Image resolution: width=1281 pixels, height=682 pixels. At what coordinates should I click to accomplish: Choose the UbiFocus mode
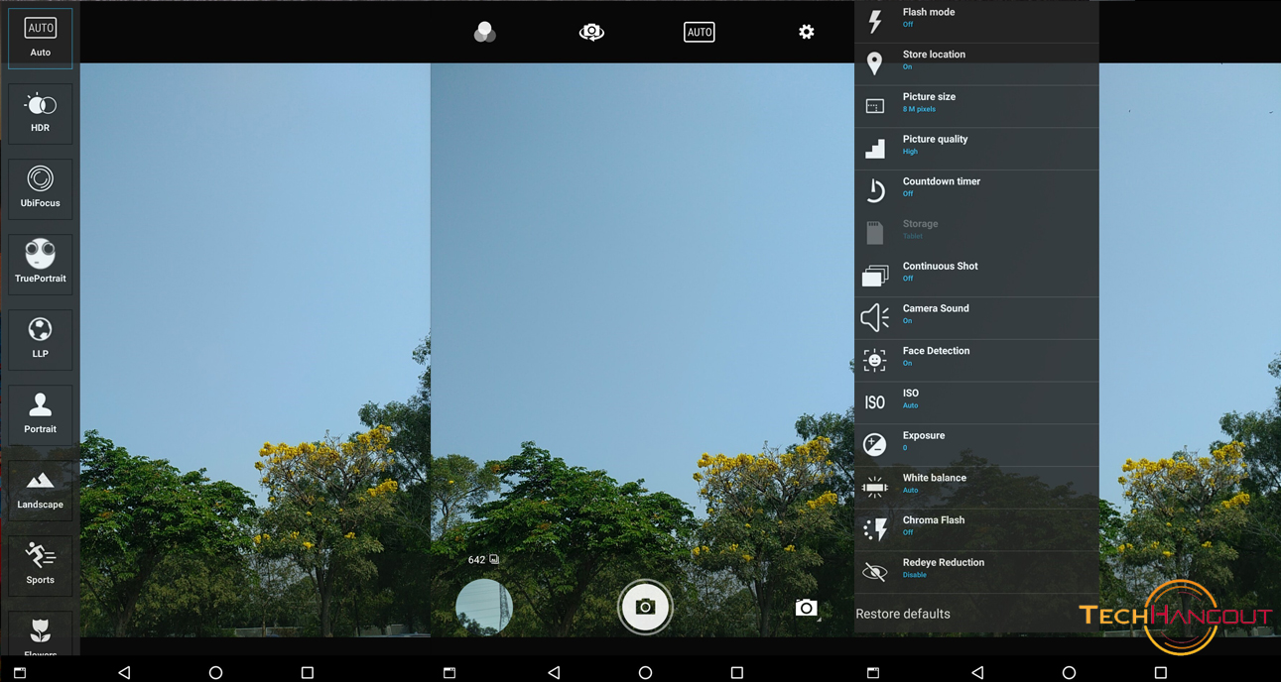coord(41,189)
